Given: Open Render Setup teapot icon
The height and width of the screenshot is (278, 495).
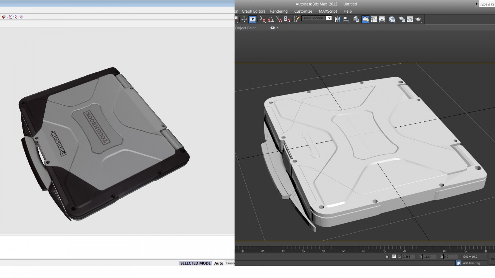Looking at the screenshot, I should click(402, 19).
